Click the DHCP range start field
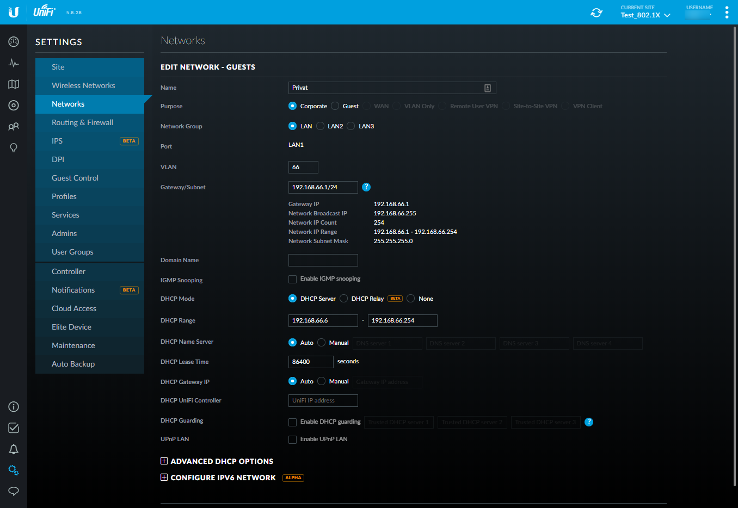The width and height of the screenshot is (738, 508). click(x=323, y=321)
